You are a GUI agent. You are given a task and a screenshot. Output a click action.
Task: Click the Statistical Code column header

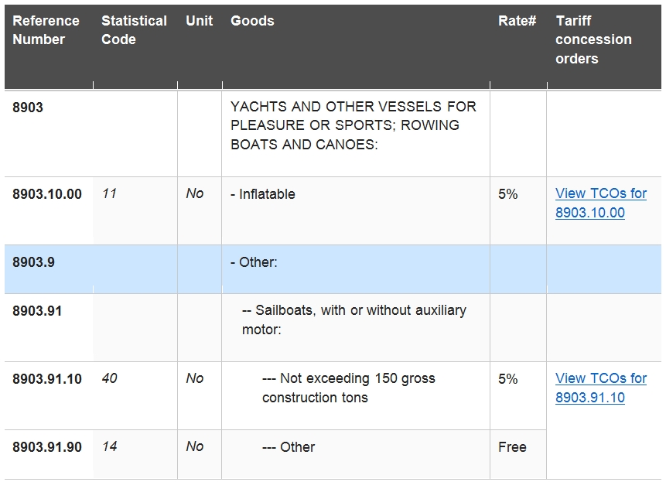tap(134, 30)
